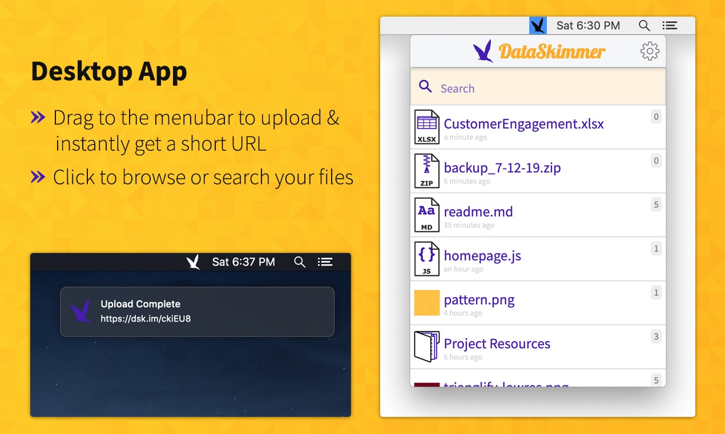This screenshot has width=725, height=434.
Task: Focus the Search input field
Action: 538,87
